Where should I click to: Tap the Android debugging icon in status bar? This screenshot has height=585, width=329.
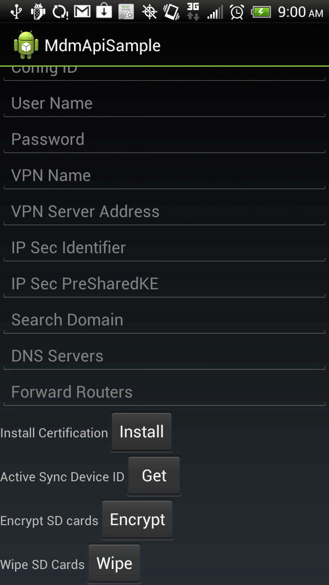38,11
